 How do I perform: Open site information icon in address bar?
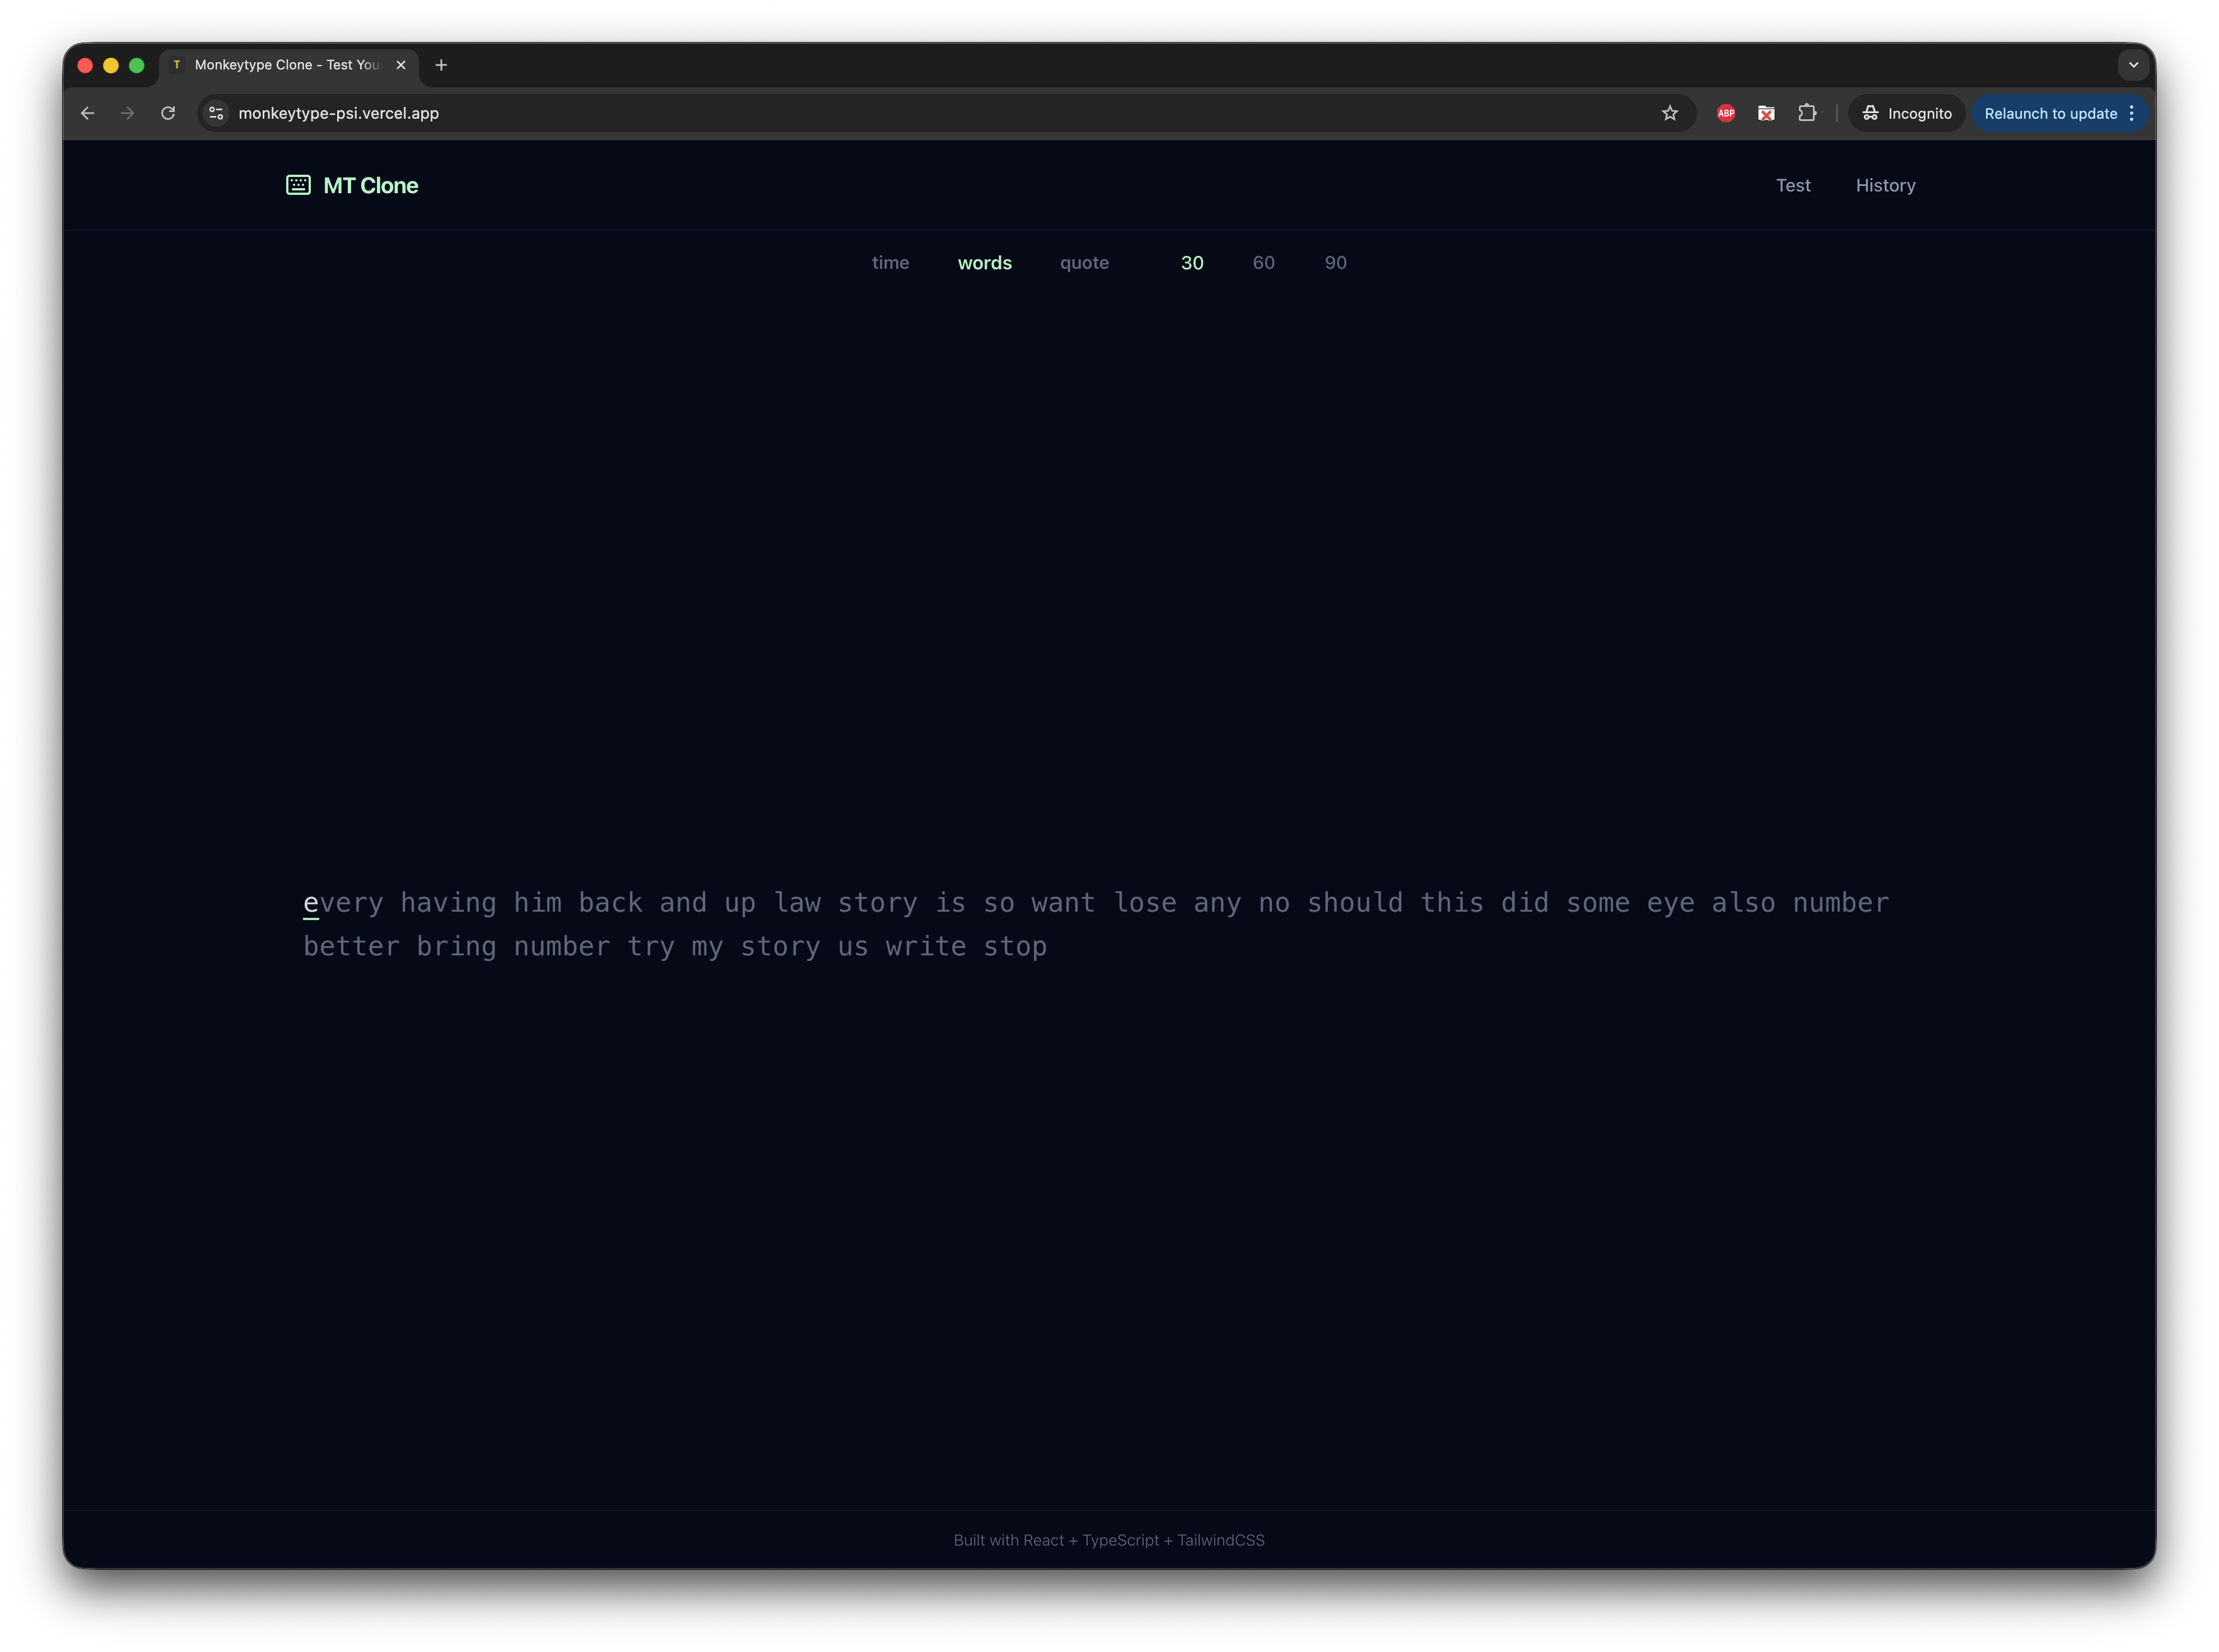pos(216,113)
